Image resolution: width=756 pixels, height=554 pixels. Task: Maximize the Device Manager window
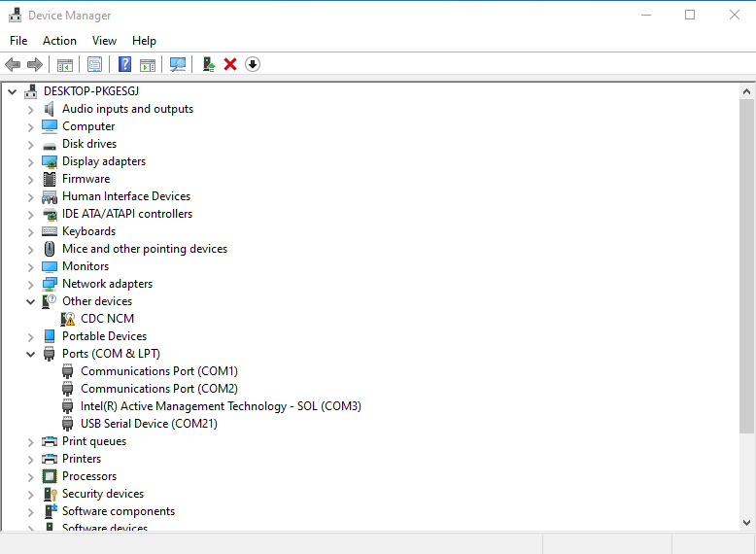point(690,15)
